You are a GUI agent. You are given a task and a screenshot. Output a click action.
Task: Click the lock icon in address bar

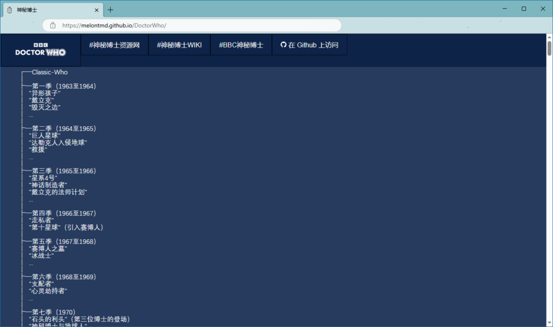click(53, 25)
